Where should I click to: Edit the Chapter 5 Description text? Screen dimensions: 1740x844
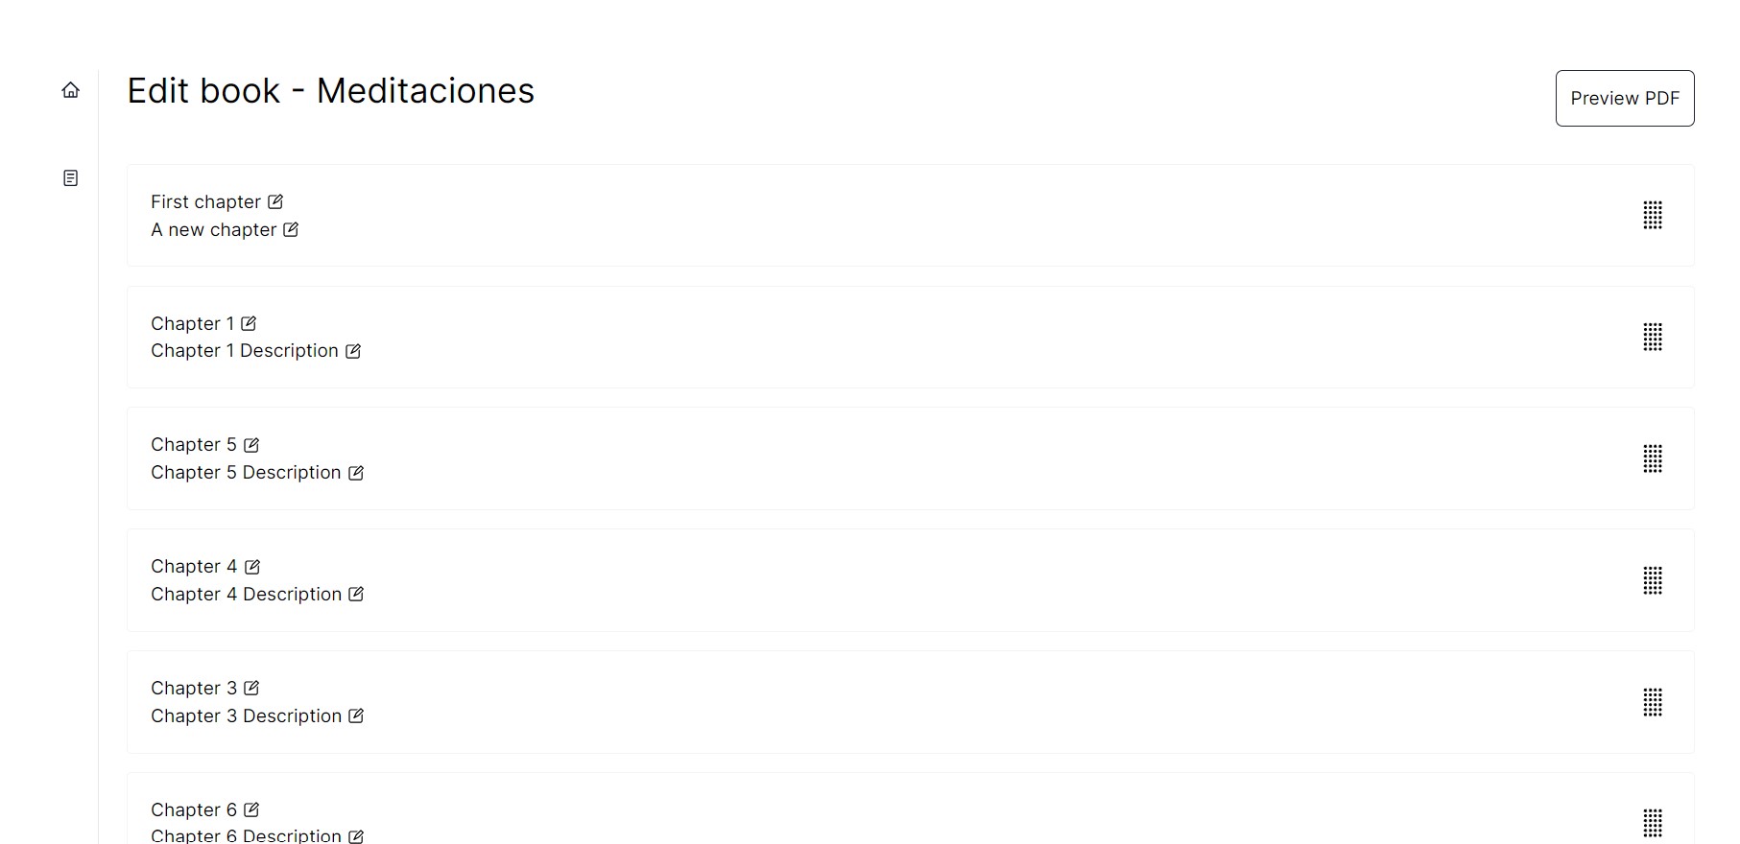pos(356,473)
